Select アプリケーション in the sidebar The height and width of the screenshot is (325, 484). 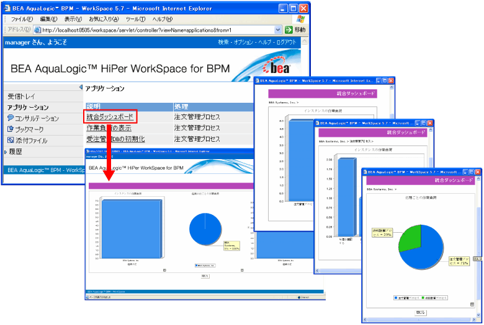pyautogui.click(x=28, y=108)
